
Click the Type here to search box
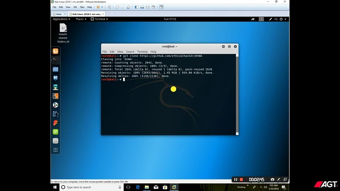pyautogui.click(x=92, y=187)
